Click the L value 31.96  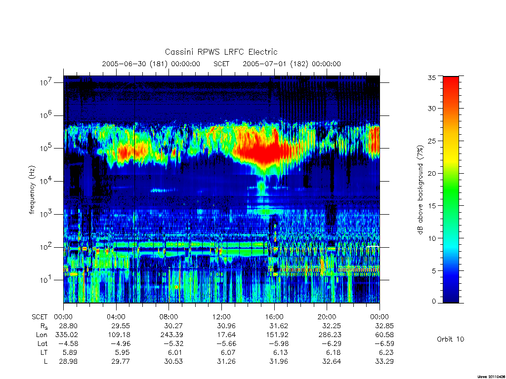(x=279, y=361)
